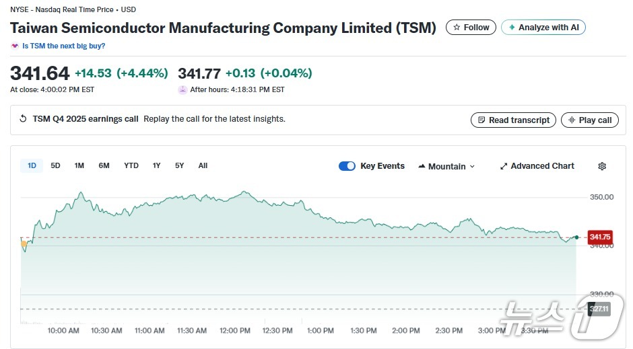Click the after-hours moon icon
The image size is (633, 349).
182,89
